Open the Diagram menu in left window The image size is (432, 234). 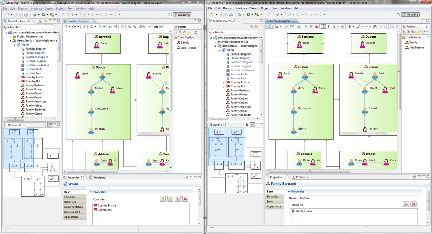coord(23,9)
